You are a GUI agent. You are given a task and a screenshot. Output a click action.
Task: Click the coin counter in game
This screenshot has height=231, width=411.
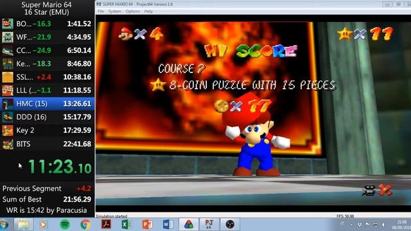pos(243,106)
